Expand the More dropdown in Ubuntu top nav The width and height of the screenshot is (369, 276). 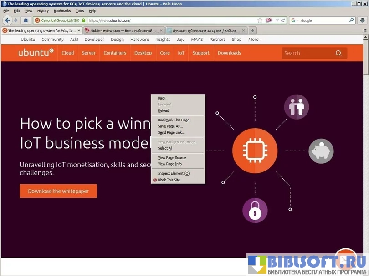pos(255,40)
